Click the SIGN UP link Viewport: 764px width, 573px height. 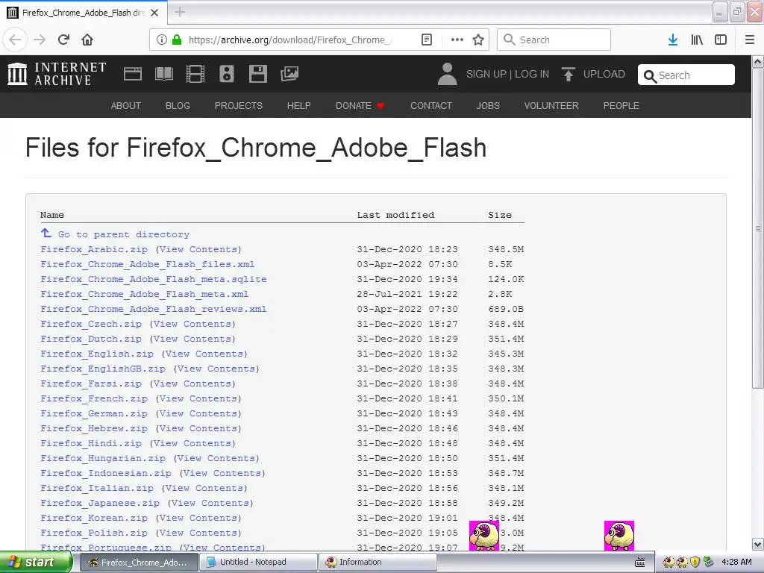(486, 74)
